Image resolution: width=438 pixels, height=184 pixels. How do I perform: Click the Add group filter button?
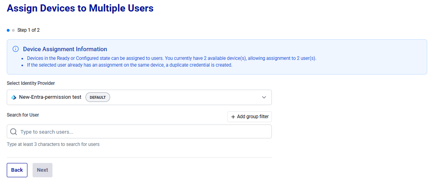tap(250, 117)
